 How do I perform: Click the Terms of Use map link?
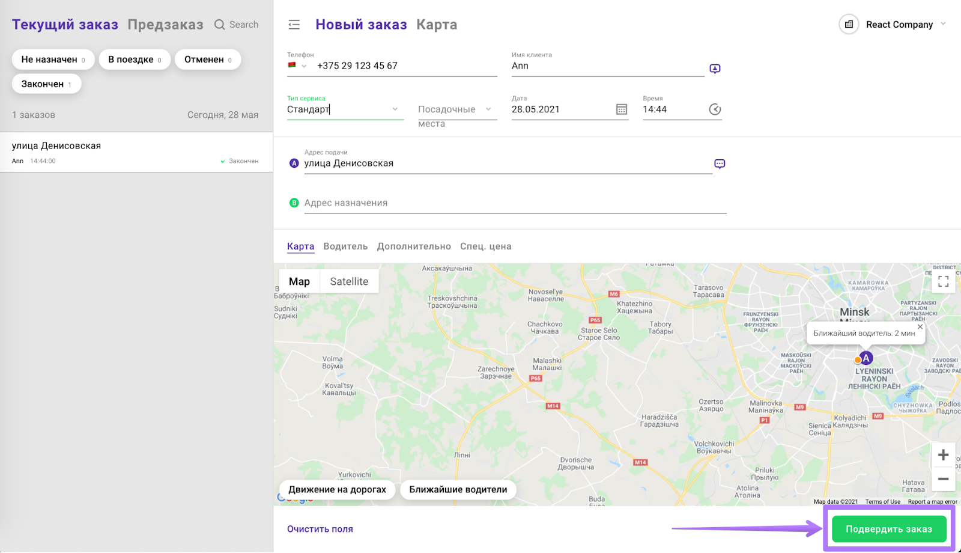coord(882,501)
